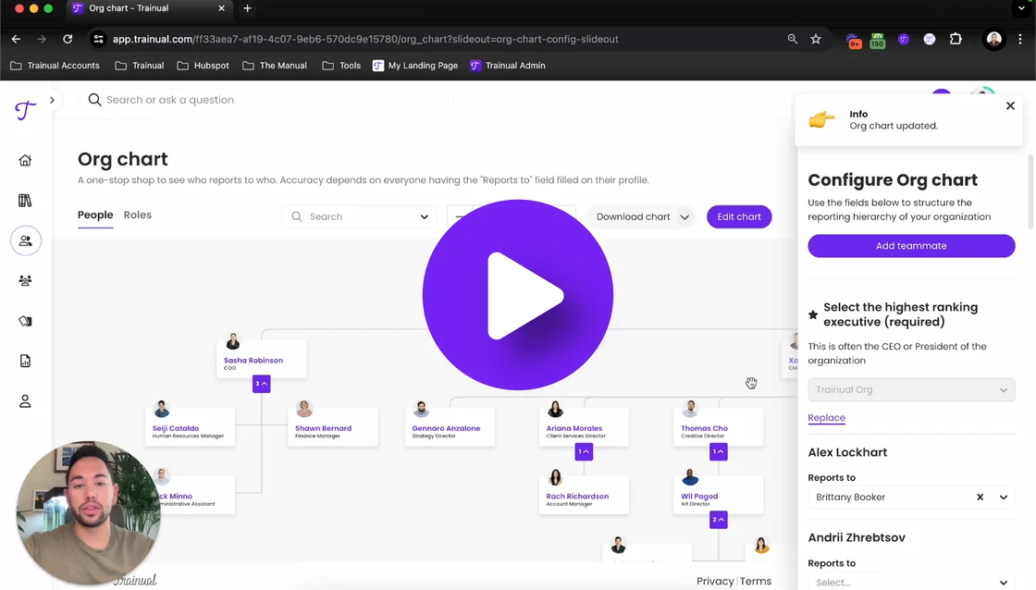Open the Privacy link in the footer
The height and width of the screenshot is (590, 1036).
click(x=715, y=581)
